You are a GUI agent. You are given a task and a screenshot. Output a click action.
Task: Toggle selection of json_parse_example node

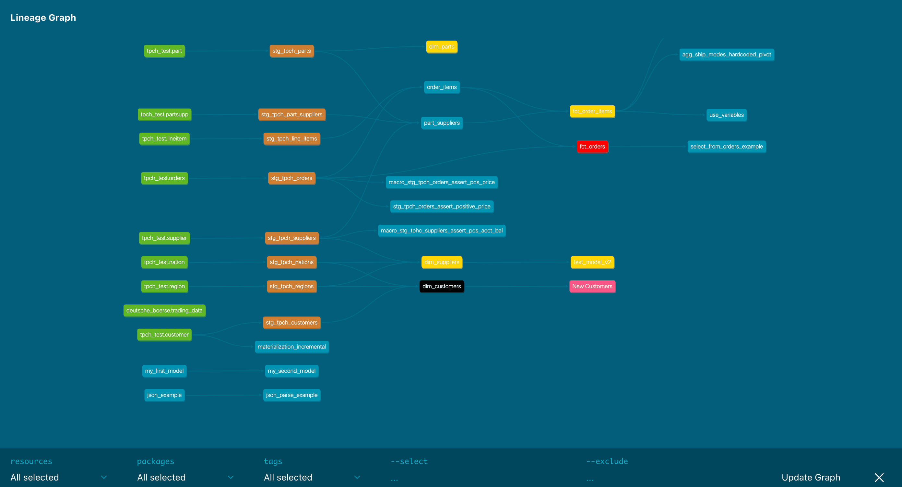coord(292,395)
